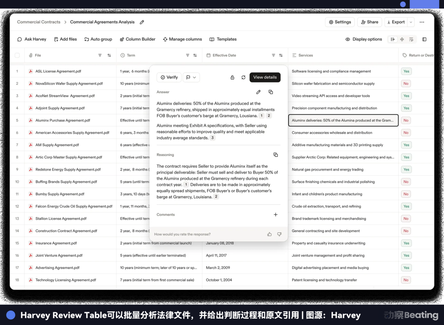This screenshot has width=444, height=325.
Task: Add a comment with the plus icon
Action: tap(275, 215)
